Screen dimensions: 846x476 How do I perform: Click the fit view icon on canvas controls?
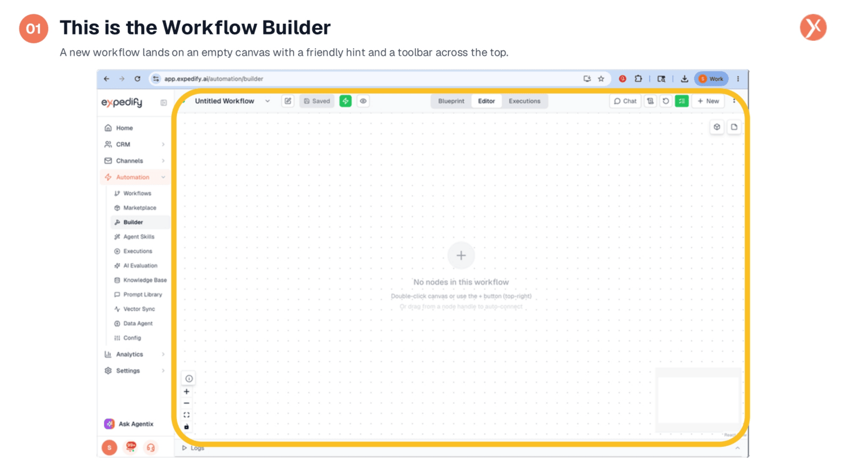click(187, 415)
